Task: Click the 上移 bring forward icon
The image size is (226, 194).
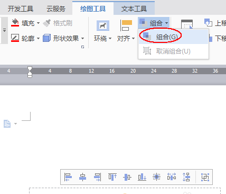Action: pos(208,23)
